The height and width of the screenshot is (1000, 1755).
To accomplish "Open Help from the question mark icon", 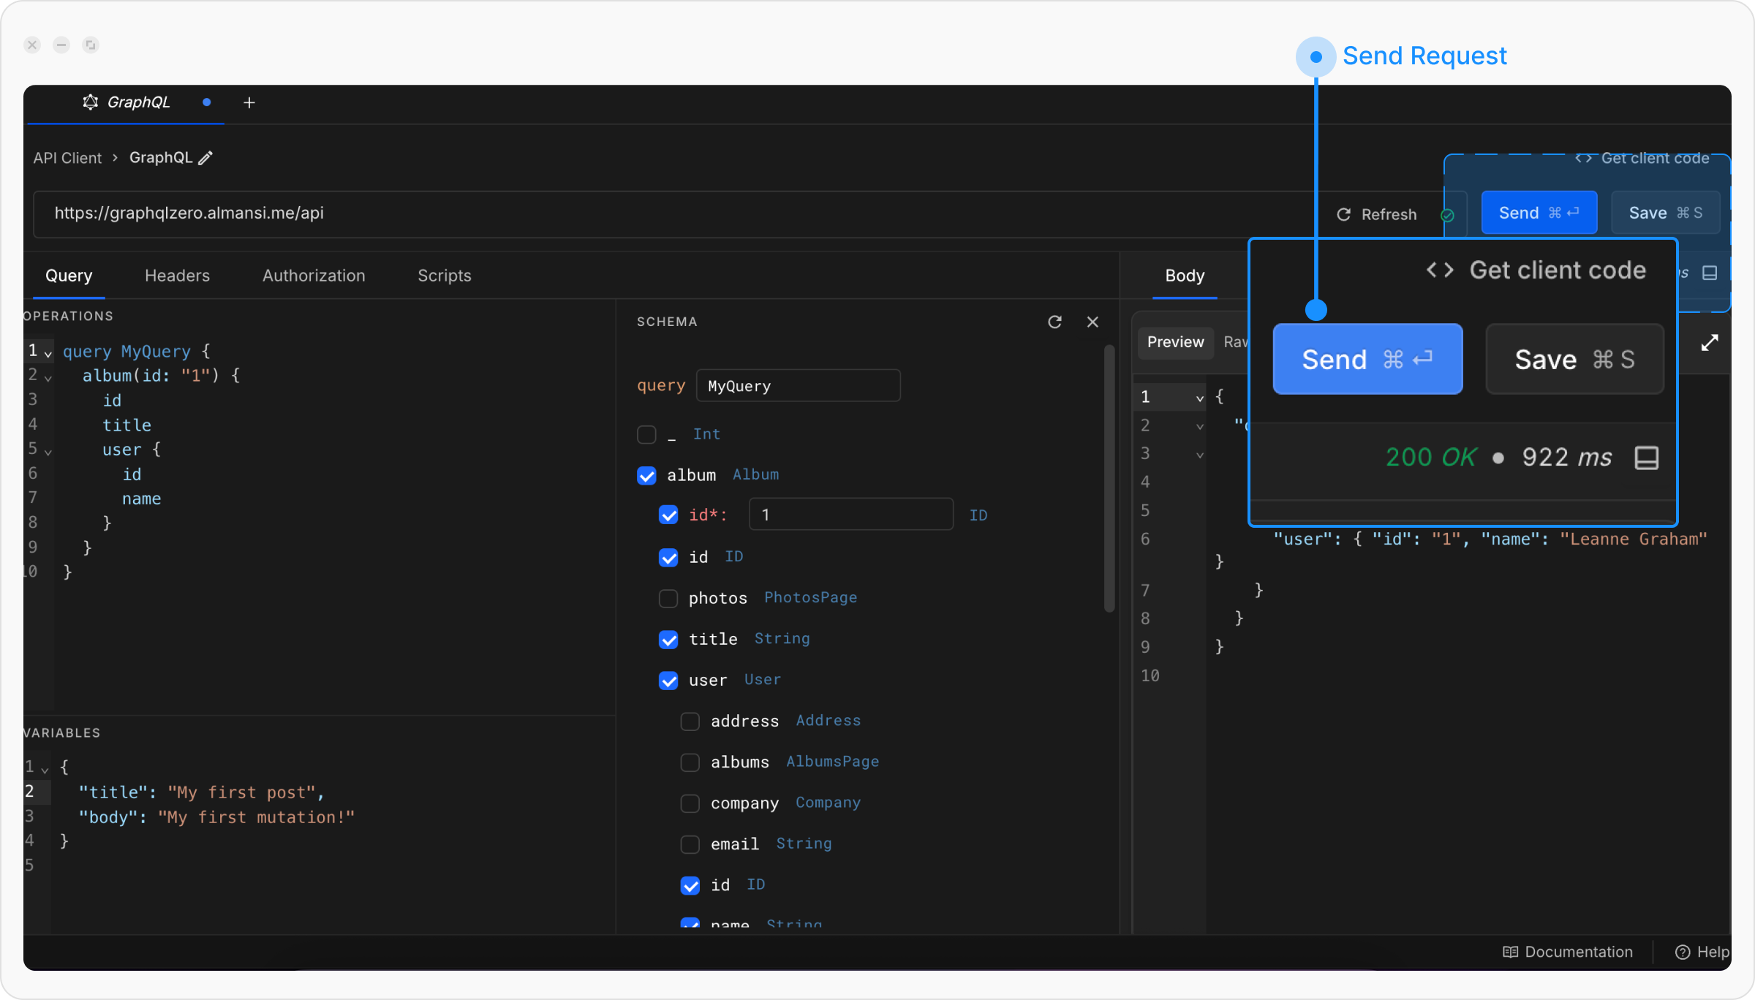I will [x=1682, y=952].
